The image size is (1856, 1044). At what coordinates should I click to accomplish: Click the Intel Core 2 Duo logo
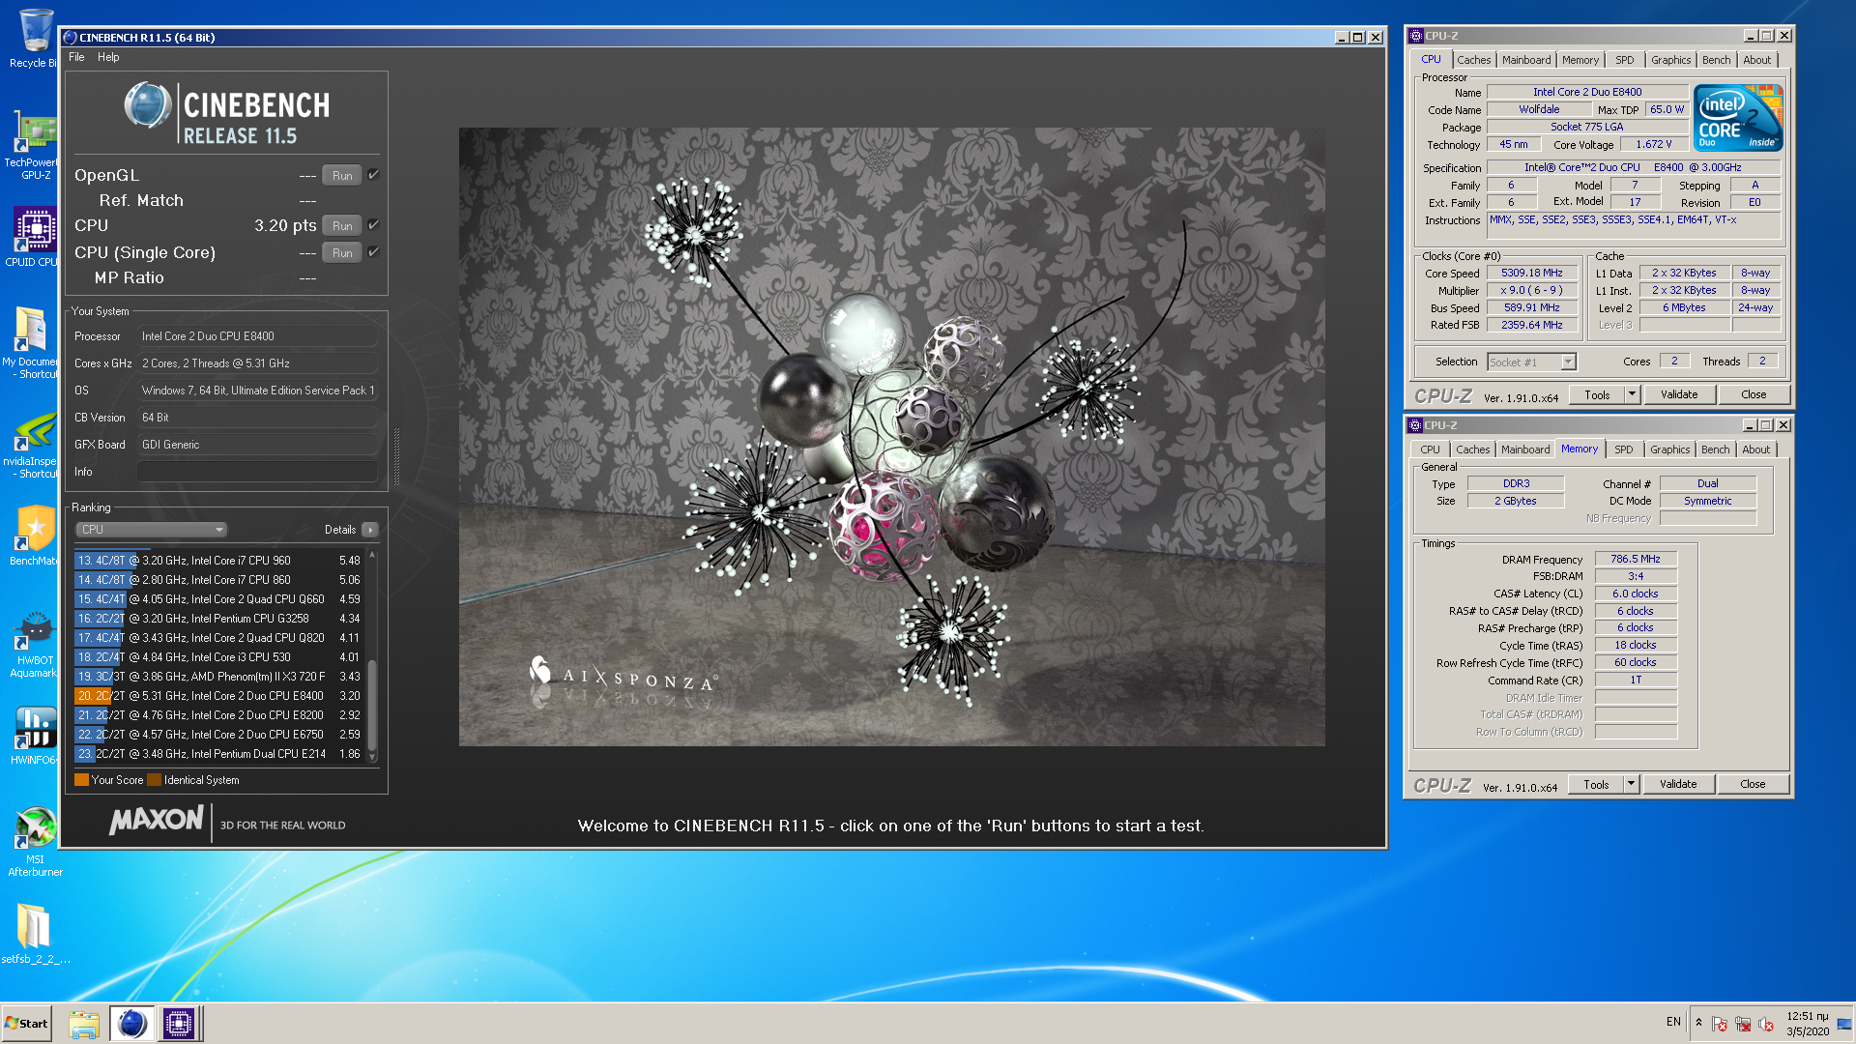1739,118
